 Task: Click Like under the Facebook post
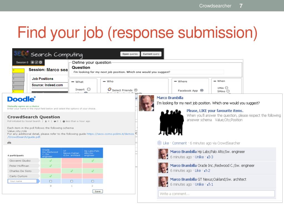pos(166,143)
